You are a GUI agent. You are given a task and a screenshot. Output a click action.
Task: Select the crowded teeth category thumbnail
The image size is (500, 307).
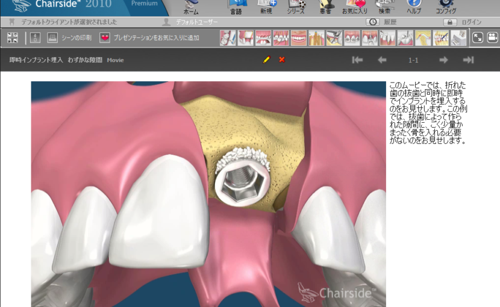pos(281,38)
